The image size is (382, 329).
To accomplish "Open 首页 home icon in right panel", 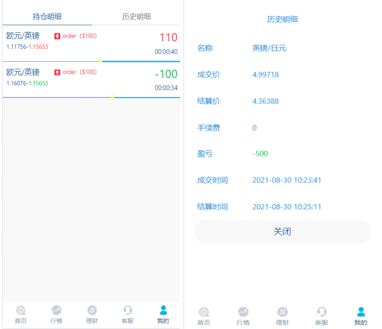I will coord(203,312).
